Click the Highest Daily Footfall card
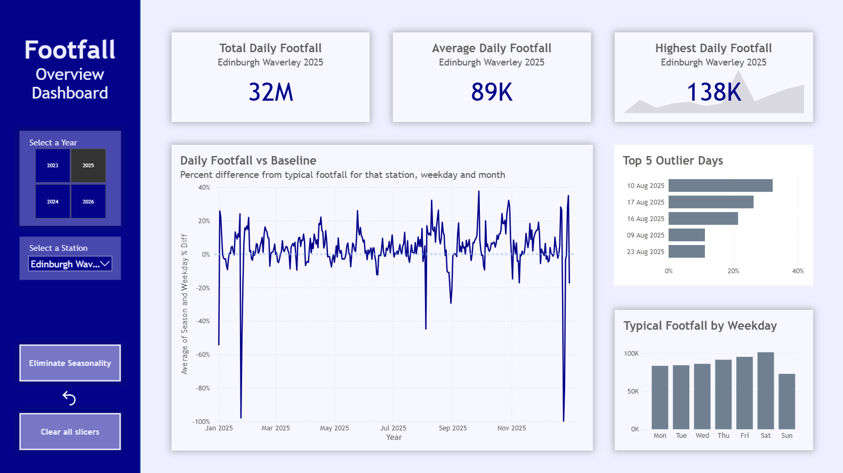This screenshot has width=843, height=473. tap(713, 77)
